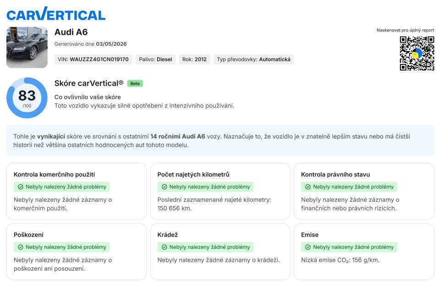Screen dimensions: 443x287
Task: Click the QR code for full report
Action: [416, 53]
